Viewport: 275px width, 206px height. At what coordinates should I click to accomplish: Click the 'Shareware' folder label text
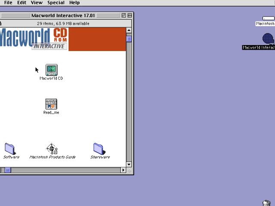click(x=100, y=157)
